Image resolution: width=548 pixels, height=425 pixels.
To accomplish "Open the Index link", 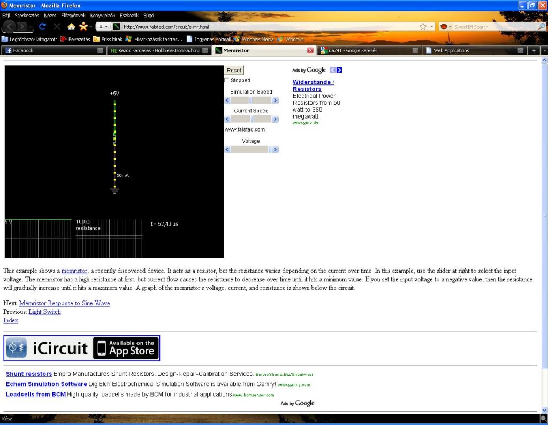I will (11, 320).
